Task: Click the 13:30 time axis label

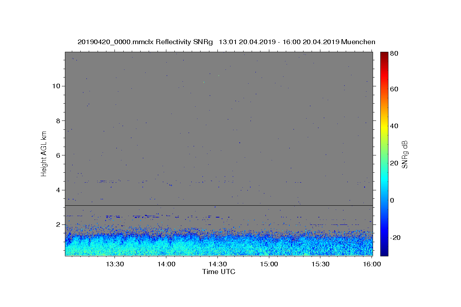Action: tap(115, 264)
